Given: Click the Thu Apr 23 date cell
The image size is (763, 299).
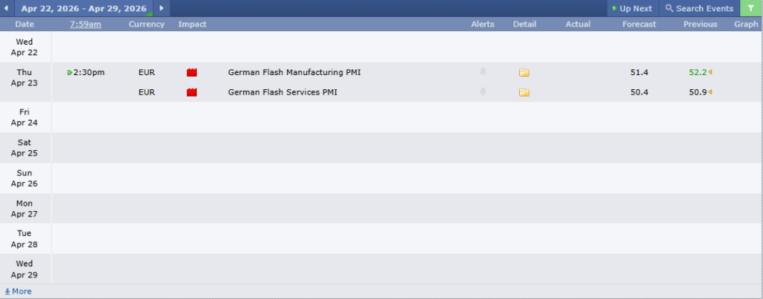Looking at the screenshot, I should [25, 77].
